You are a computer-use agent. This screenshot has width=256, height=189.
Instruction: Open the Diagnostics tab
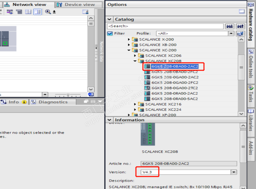pos(53,102)
